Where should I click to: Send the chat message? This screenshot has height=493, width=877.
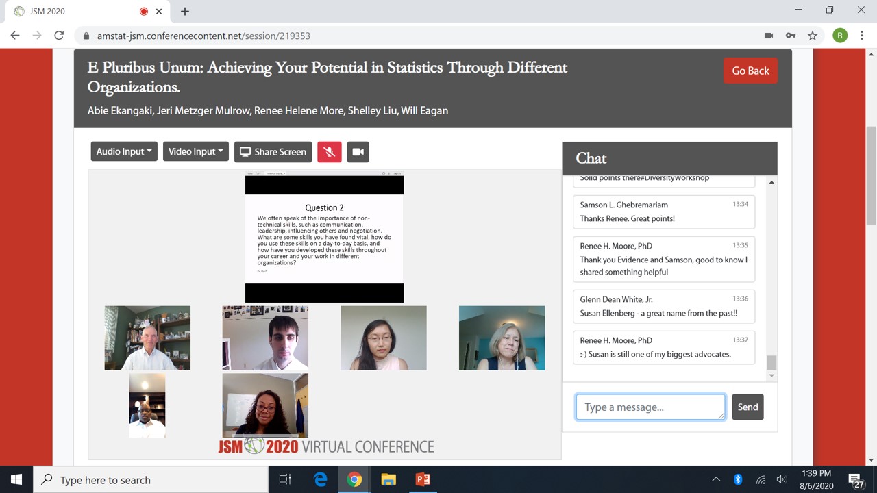pyautogui.click(x=747, y=407)
